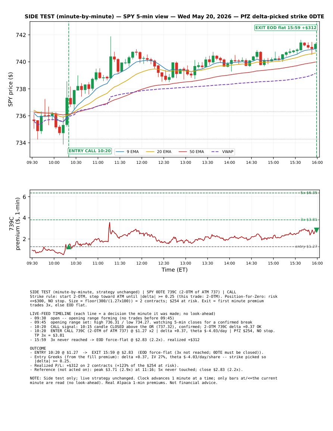Screen dimensions: 333x431
Task: Click the green exit triangle on premium chart
Action: 317,230
